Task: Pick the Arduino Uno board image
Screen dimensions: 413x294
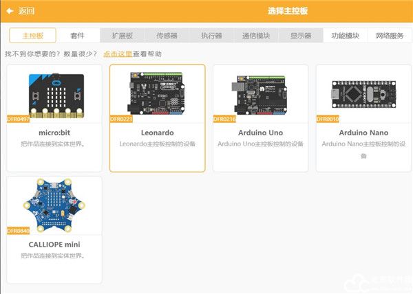Action: tap(260, 94)
